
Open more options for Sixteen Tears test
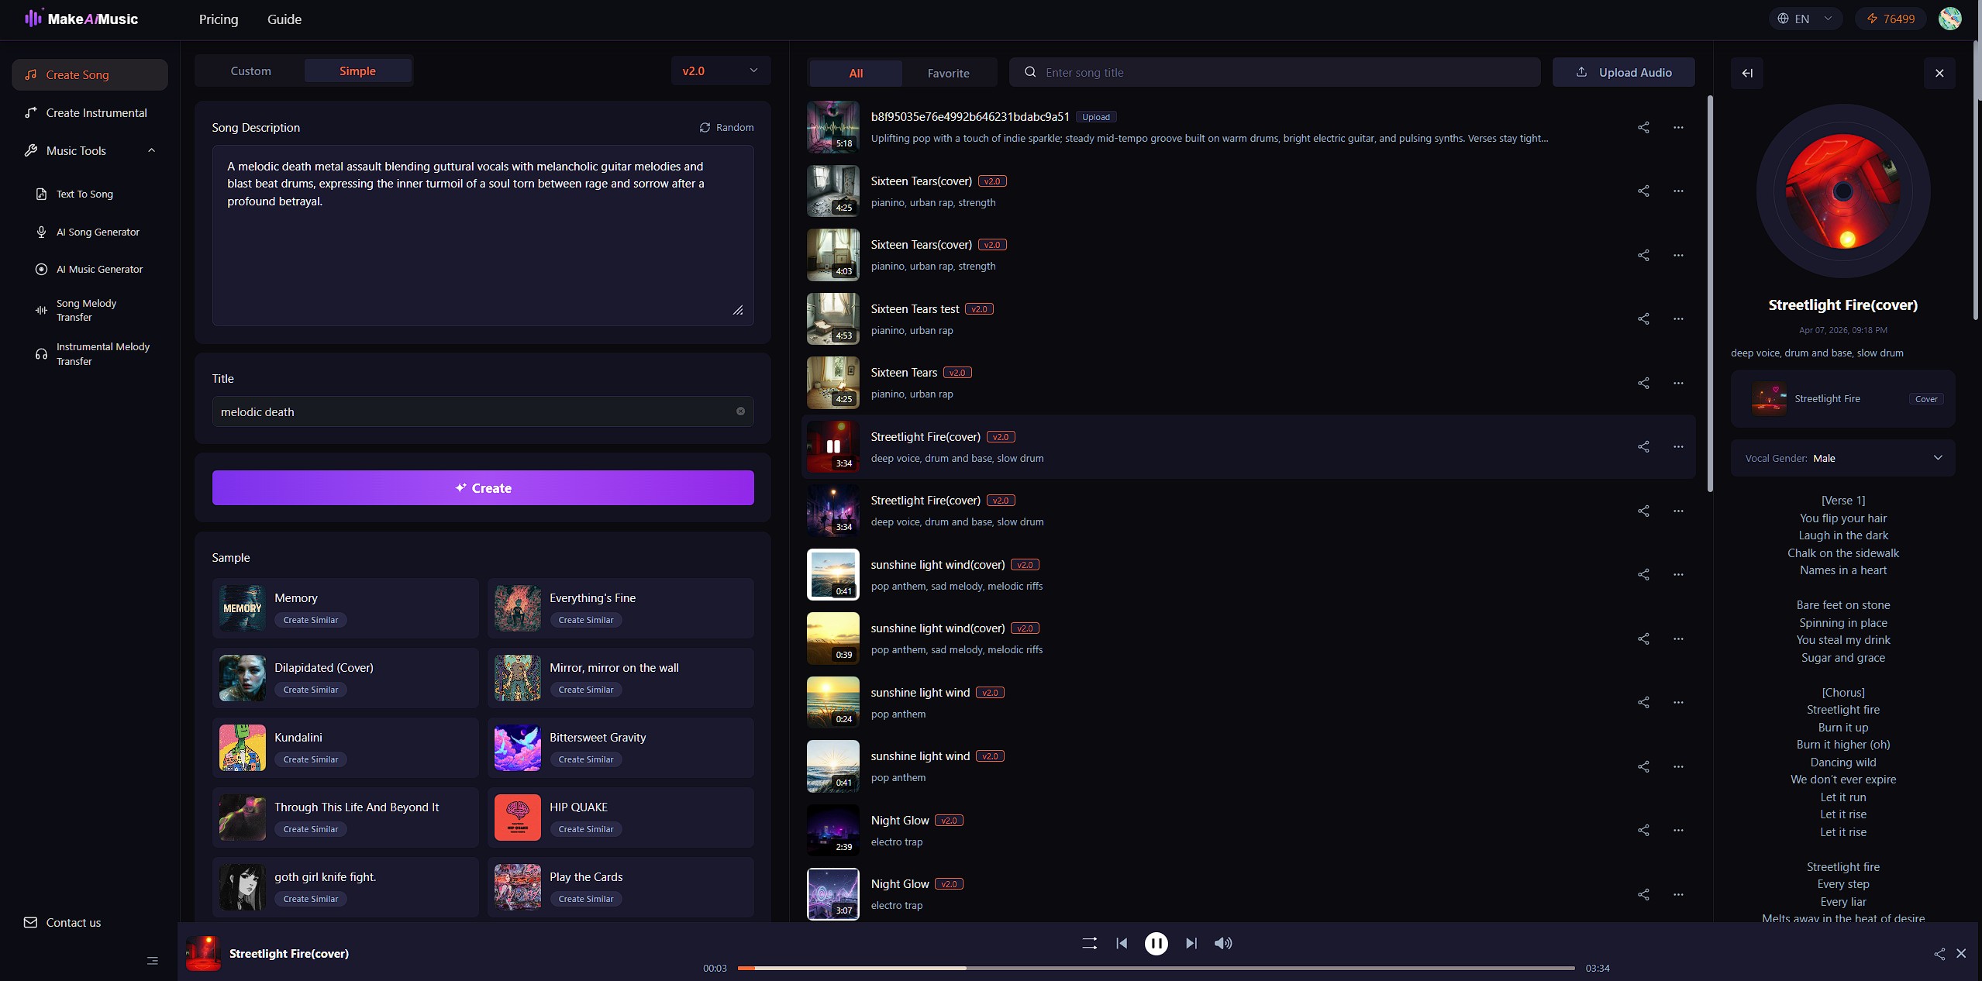click(1677, 318)
